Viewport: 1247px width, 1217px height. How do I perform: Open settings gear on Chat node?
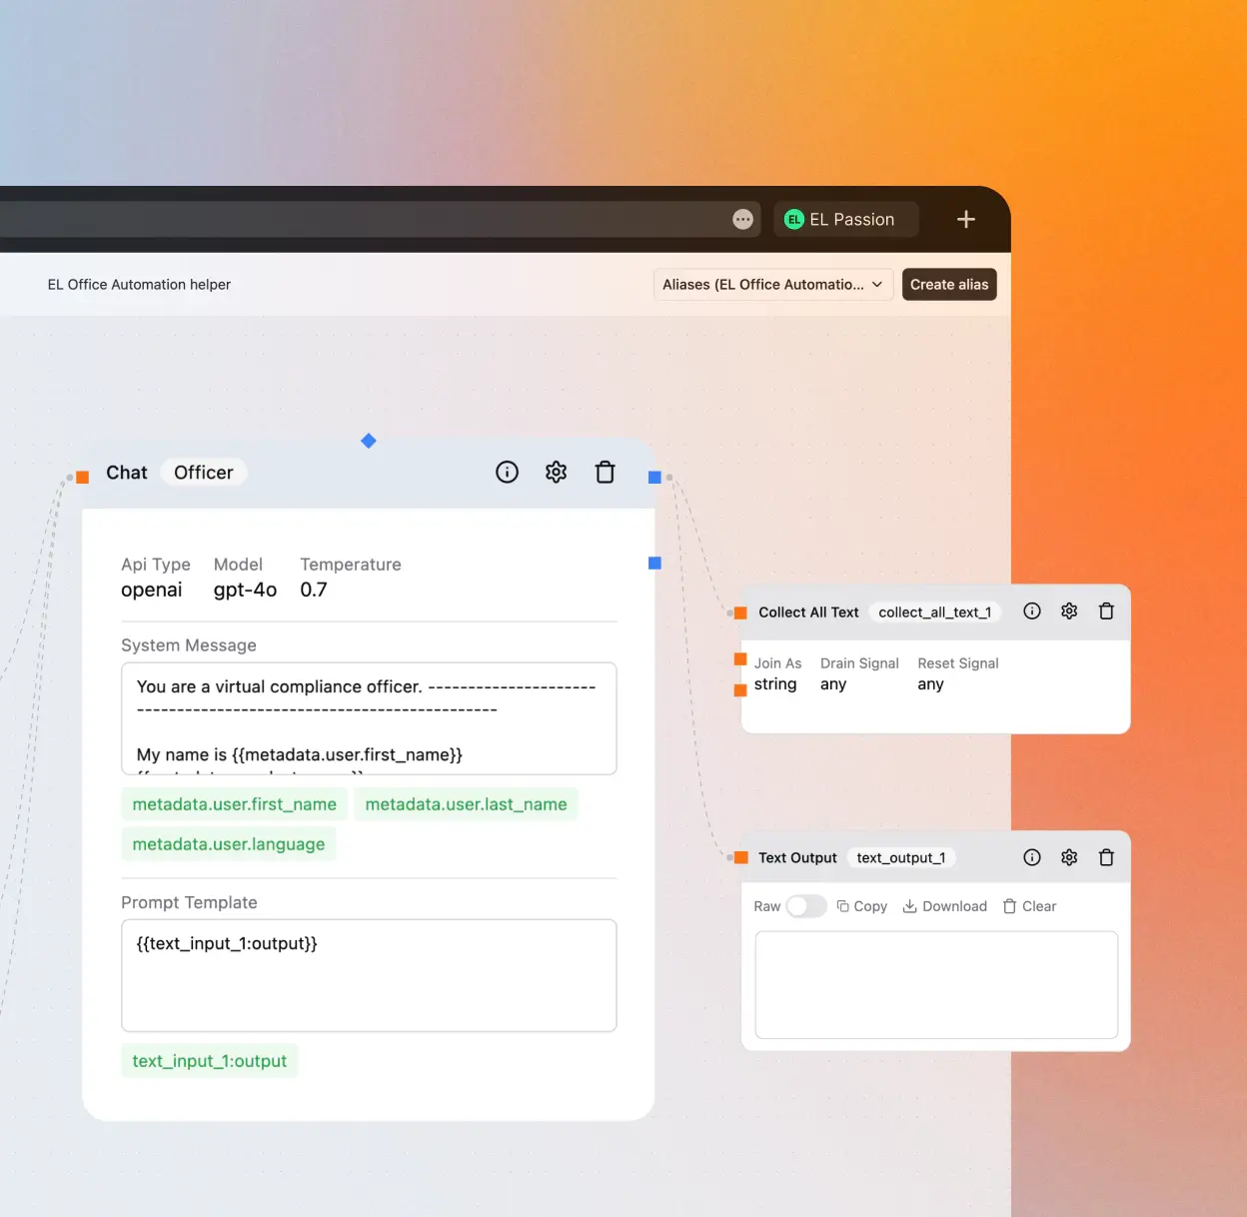point(556,472)
